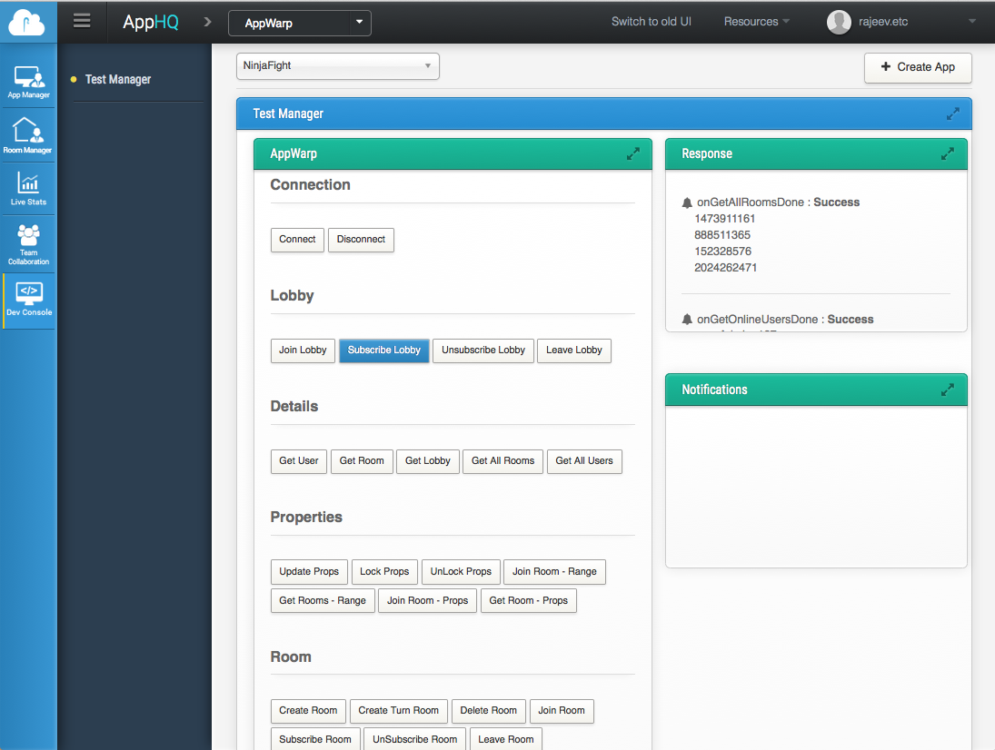Image resolution: width=995 pixels, height=750 pixels.
Task: Maximize the Notifications panel
Action: pyautogui.click(x=948, y=390)
